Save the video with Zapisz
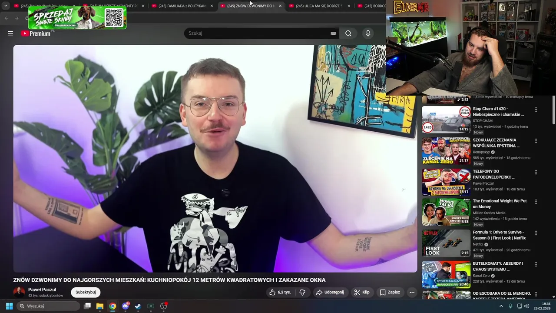Image resolution: width=556 pixels, height=313 pixels. tap(390, 292)
